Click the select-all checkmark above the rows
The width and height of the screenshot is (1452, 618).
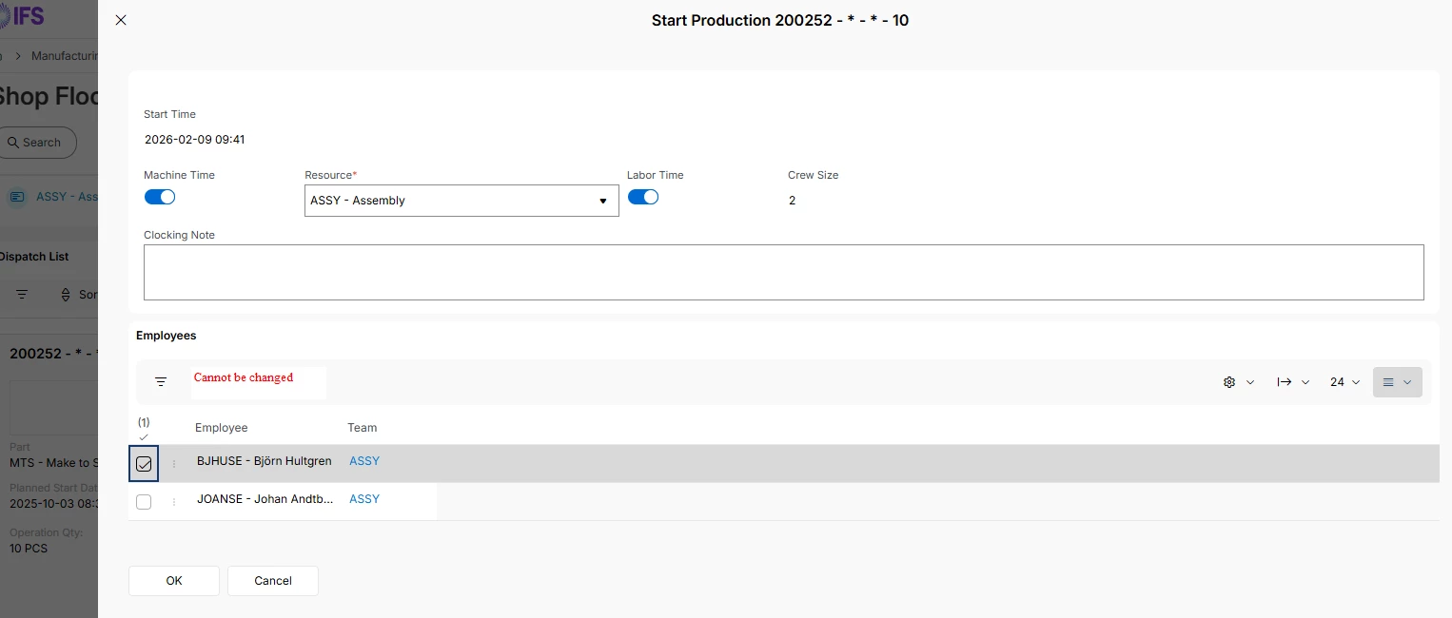(x=144, y=436)
